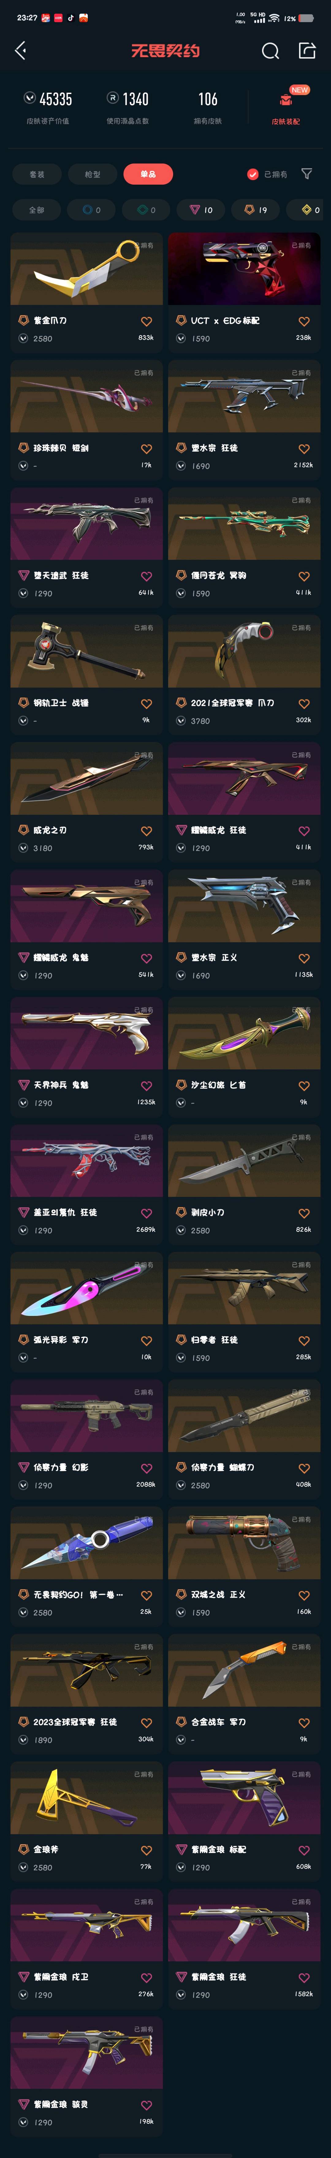Favorite the 金琅斧 skin heart
The height and width of the screenshot is (2158, 331).
146,1850
